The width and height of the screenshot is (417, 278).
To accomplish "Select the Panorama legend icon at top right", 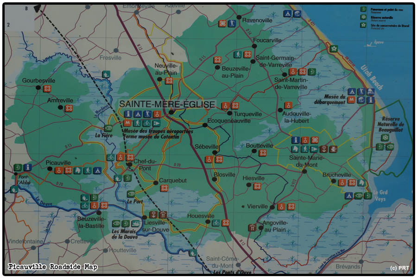I will [363, 9].
